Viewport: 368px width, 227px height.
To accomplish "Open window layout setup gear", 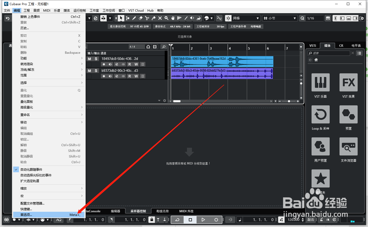I will [x=362, y=18].
